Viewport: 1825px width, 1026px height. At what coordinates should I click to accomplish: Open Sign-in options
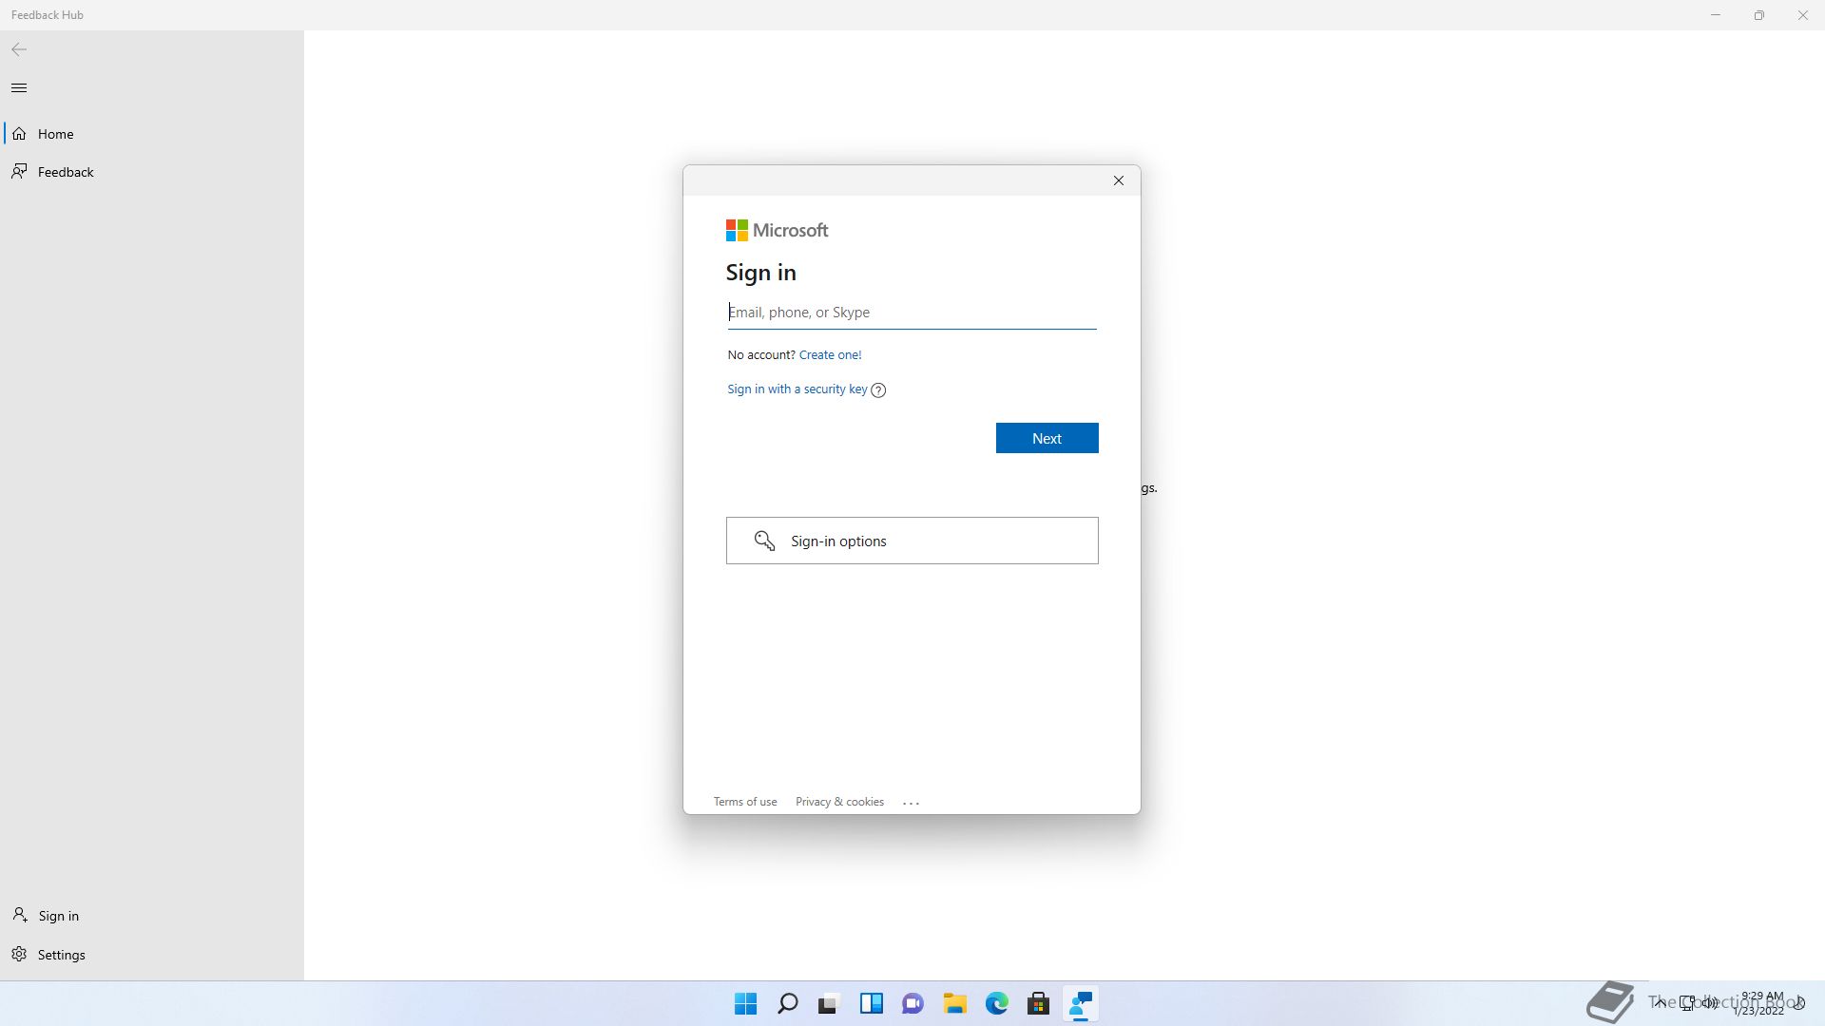[912, 541]
